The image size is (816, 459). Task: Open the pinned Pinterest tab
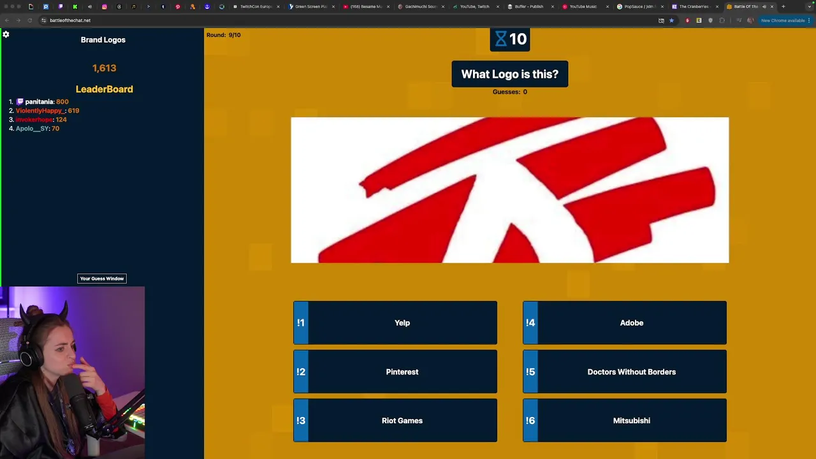(178, 6)
